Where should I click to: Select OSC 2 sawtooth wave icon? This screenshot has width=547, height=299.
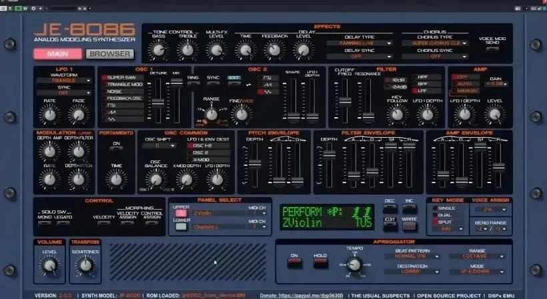point(268,85)
